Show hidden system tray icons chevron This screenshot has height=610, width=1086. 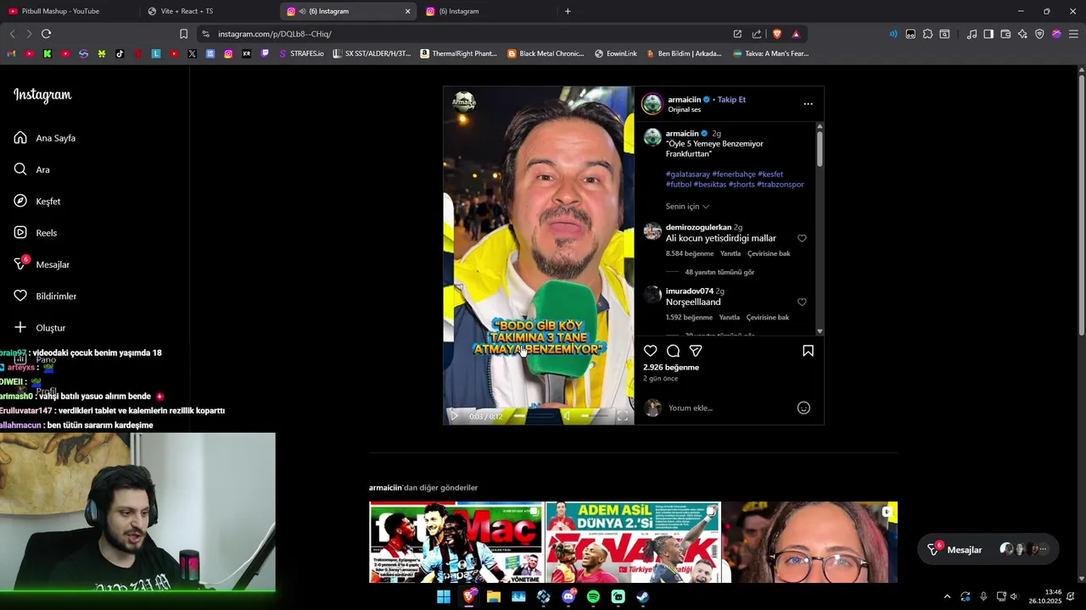(947, 596)
